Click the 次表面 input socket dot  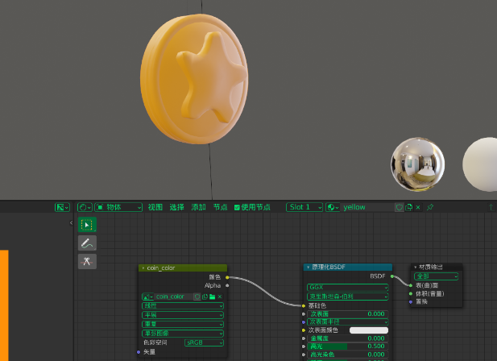click(304, 314)
